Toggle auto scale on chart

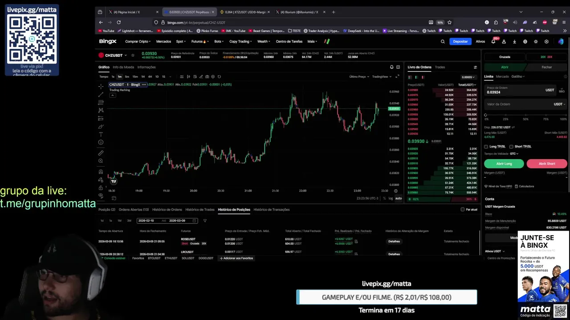pos(399,198)
